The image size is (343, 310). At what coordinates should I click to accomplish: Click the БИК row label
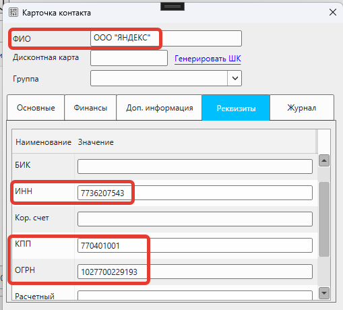[22, 165]
